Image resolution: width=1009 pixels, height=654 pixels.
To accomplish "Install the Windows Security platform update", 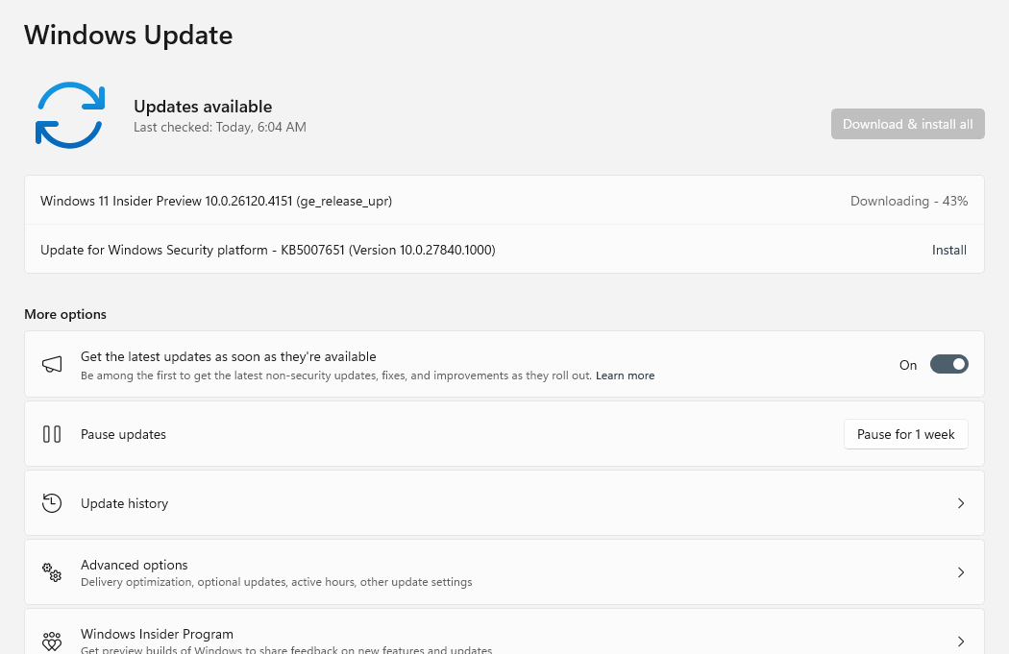I will click(x=948, y=250).
